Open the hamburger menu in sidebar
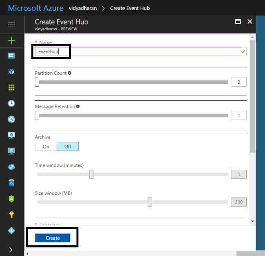The width and height of the screenshot is (265, 256). point(11,24)
